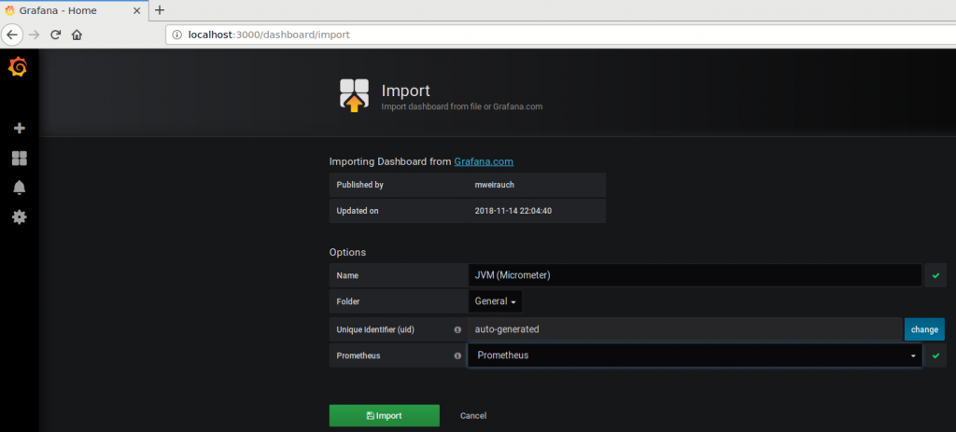Click the green checkmark next to Name field

coord(935,276)
